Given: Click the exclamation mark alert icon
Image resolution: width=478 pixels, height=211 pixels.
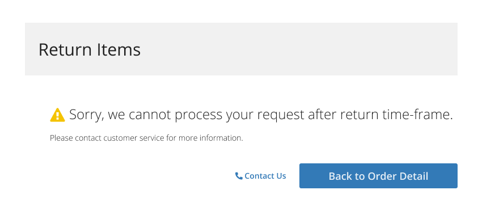Looking at the screenshot, I should pyautogui.click(x=57, y=115).
